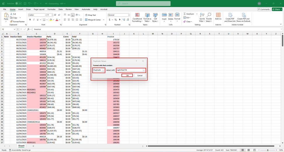Image resolution: width=284 pixels, height=152 pixels.
Task: Open the fill color dropdown arrow
Action: pos(53,20)
